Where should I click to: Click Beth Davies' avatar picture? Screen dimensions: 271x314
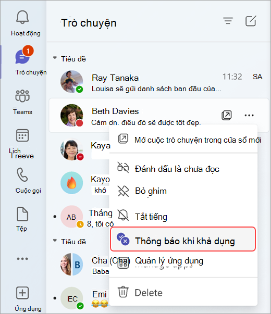coord(72,116)
